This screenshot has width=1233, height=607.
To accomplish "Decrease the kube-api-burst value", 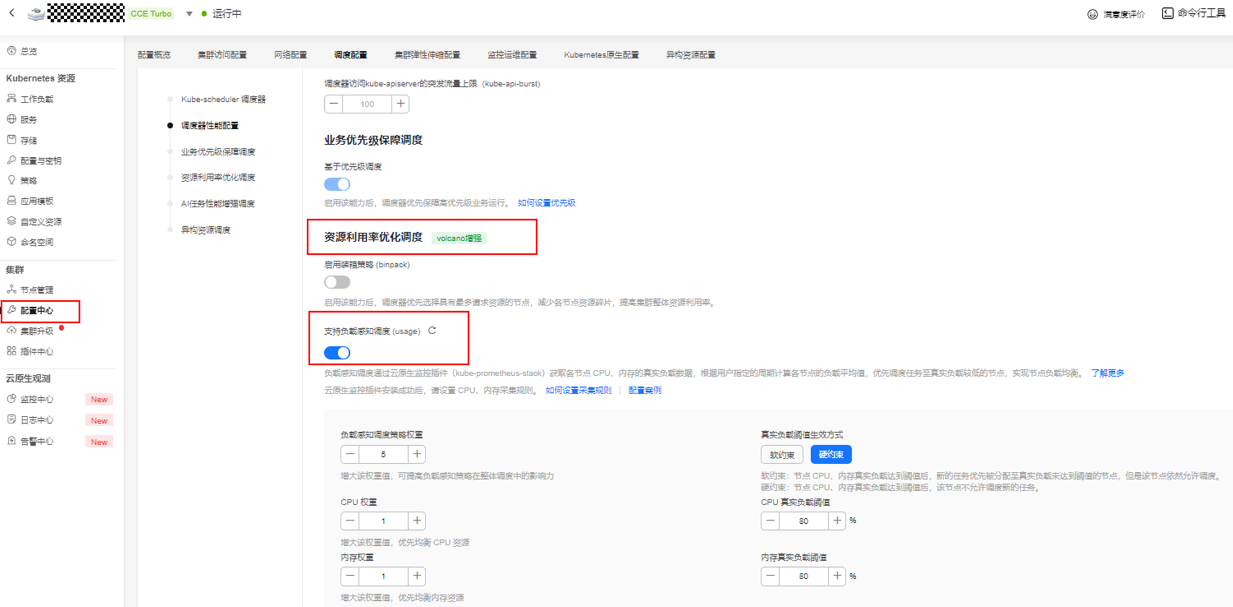I will [x=333, y=104].
